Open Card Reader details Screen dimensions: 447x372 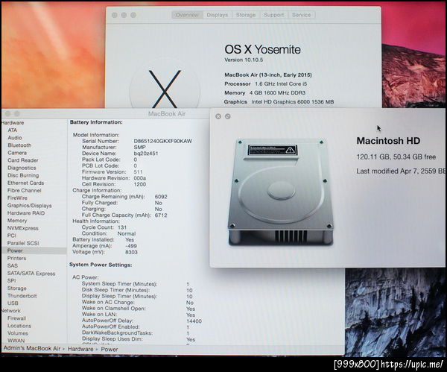tap(23, 160)
